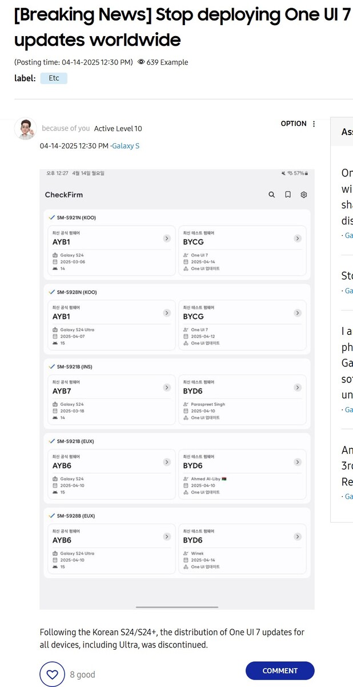Click the view count eye icon
353x687 pixels.
click(x=141, y=62)
